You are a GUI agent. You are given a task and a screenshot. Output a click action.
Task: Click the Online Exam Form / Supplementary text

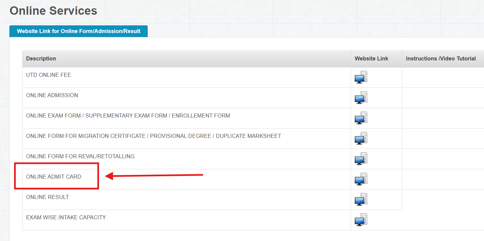pyautogui.click(x=128, y=116)
